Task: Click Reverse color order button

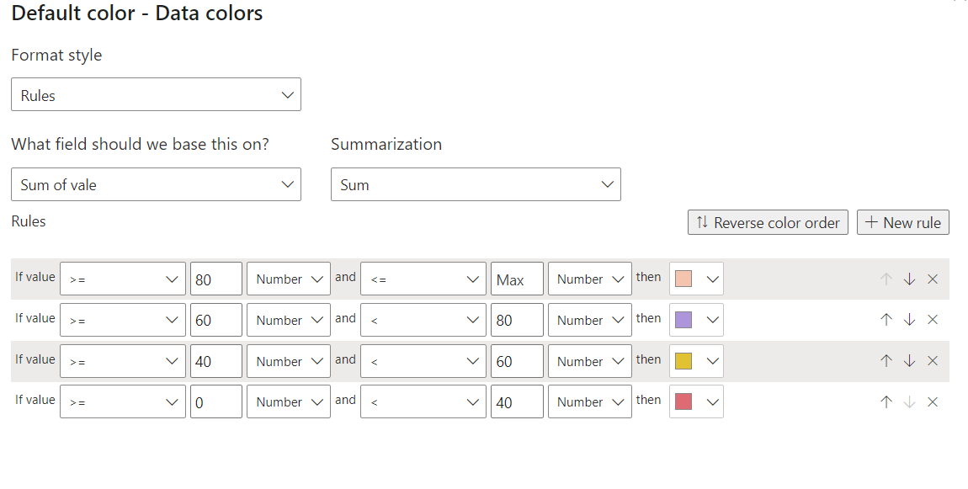Action: tap(768, 222)
